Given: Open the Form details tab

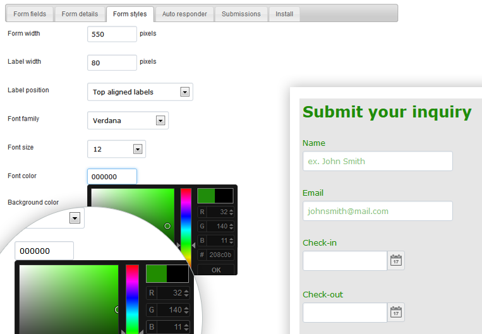Looking at the screenshot, I should [80, 14].
